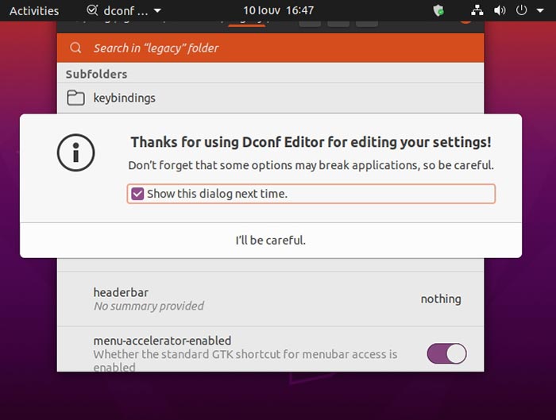The image size is (556, 420).
Task: Click the No summary provided text
Action: [149, 306]
